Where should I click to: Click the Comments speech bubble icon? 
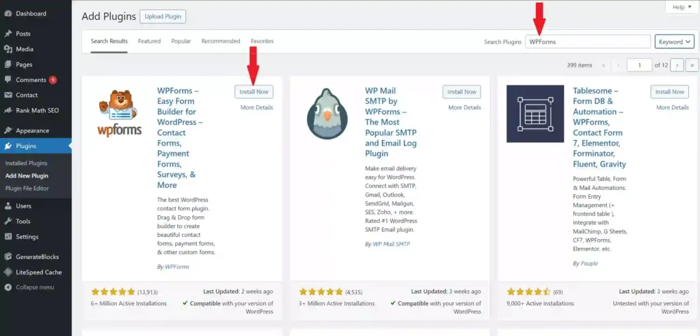[8, 80]
